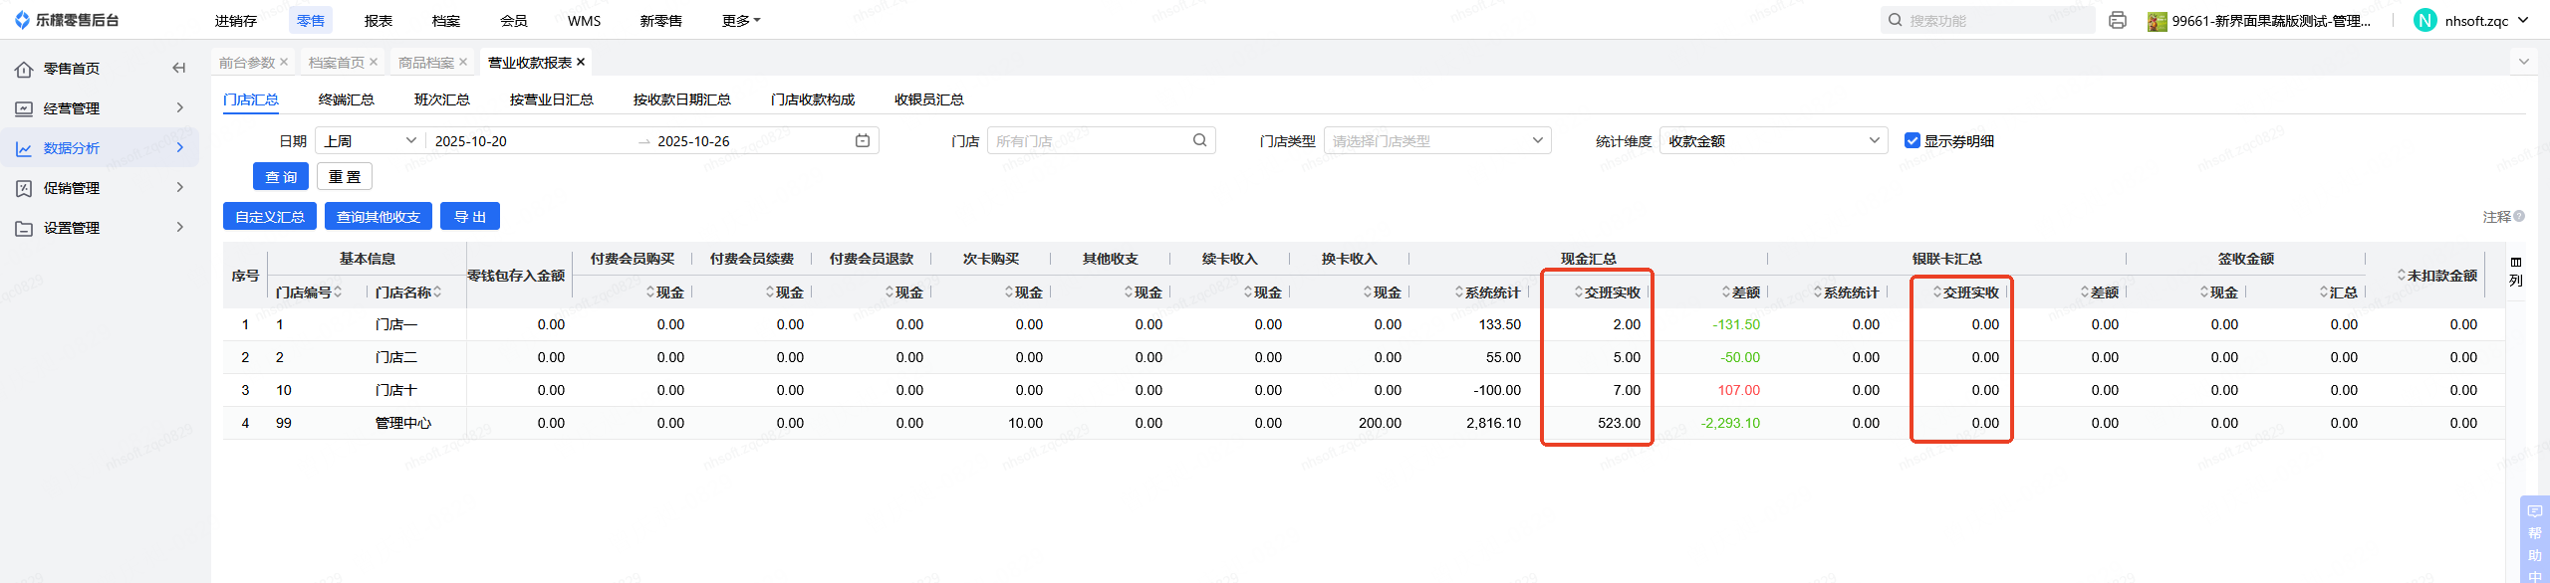Click the user avatar N icon
Viewport: 2550px width, 583px height.
click(x=2424, y=20)
